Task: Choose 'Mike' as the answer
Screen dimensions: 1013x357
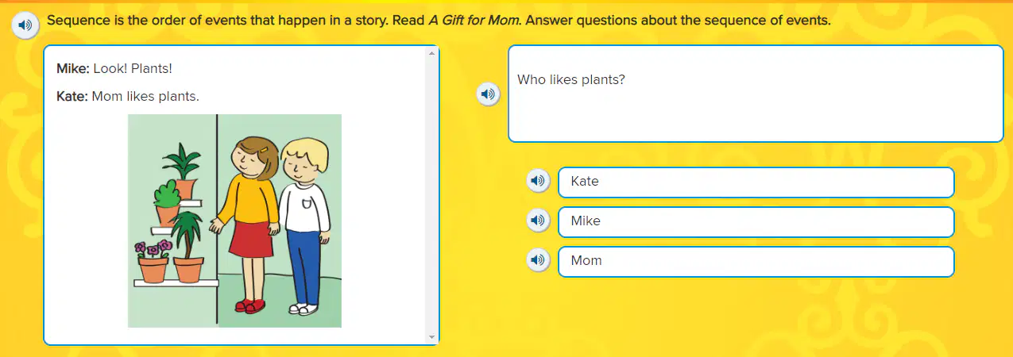Action: [756, 221]
